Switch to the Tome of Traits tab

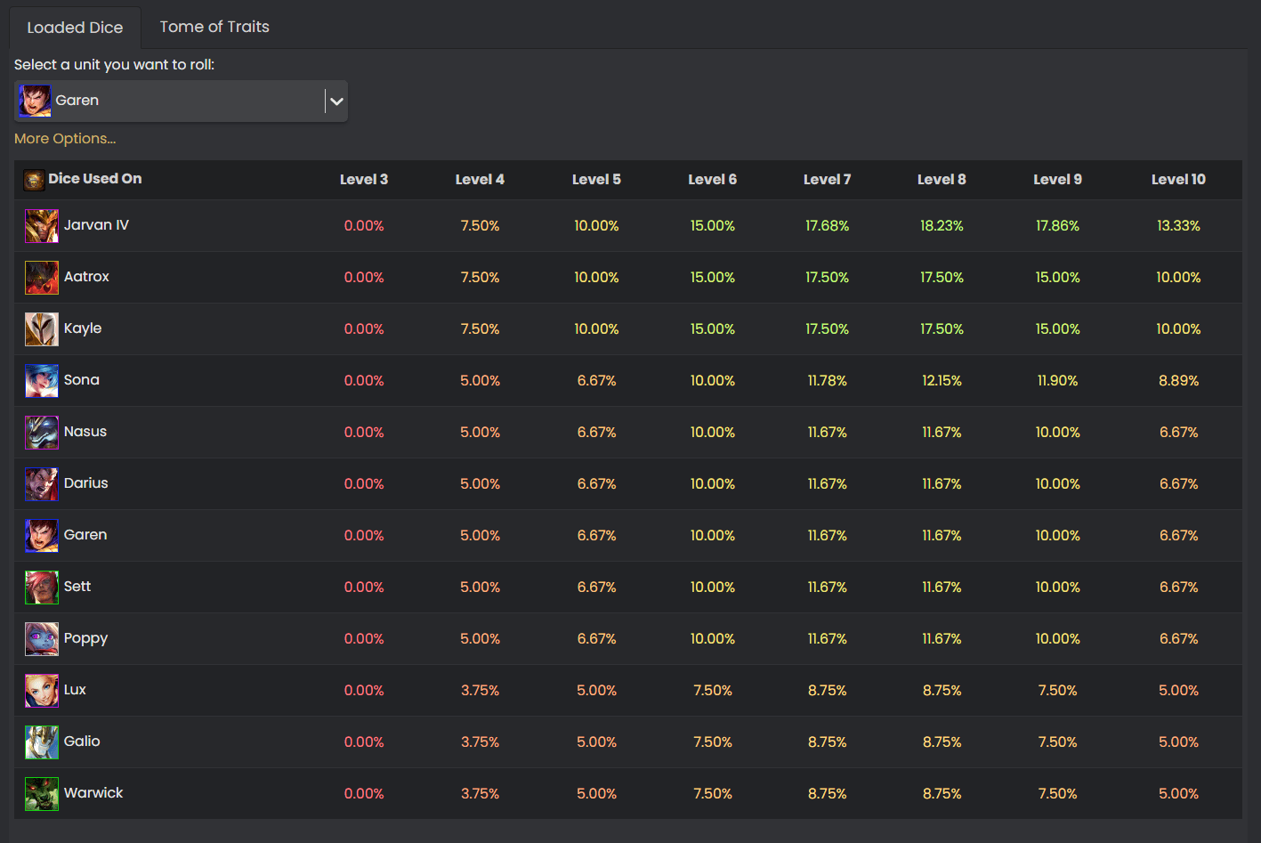[x=214, y=27]
